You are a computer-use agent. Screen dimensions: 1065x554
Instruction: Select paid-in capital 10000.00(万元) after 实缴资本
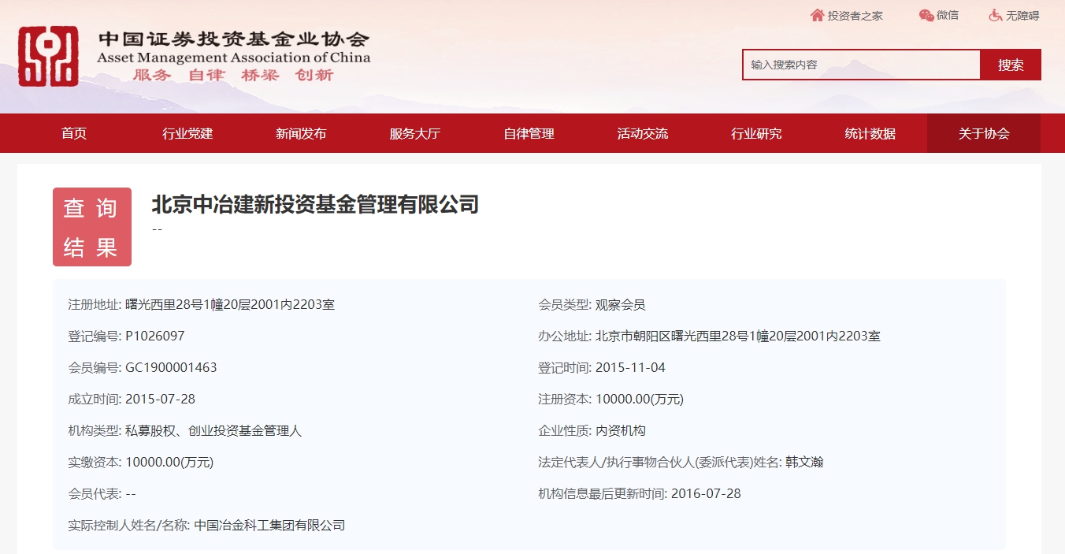[x=169, y=463]
